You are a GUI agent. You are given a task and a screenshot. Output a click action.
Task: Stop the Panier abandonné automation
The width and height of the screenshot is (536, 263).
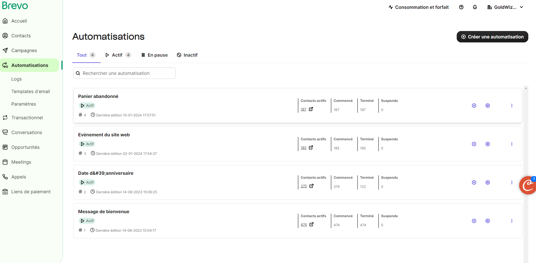click(x=488, y=106)
